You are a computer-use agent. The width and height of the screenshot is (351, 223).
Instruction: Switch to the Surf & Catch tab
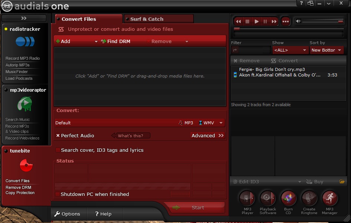coord(159,19)
